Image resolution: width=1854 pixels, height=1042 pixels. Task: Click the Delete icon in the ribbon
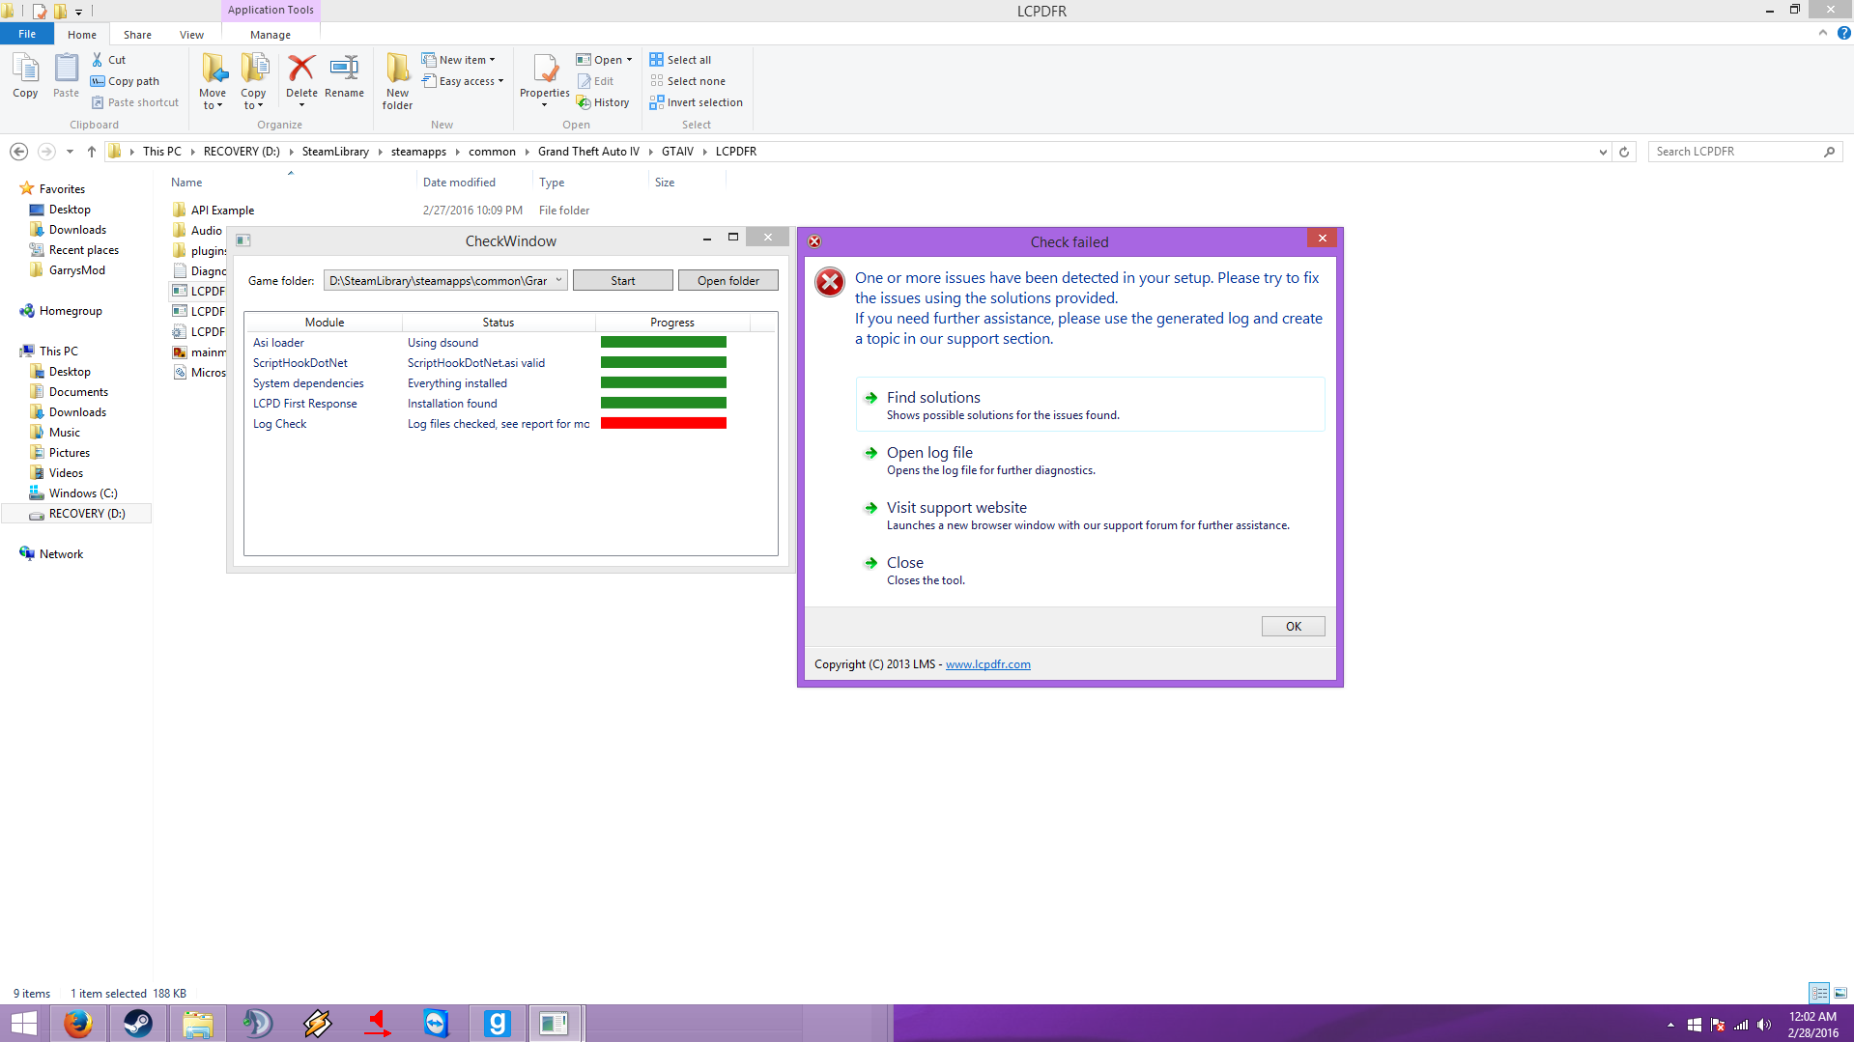coord(301,70)
